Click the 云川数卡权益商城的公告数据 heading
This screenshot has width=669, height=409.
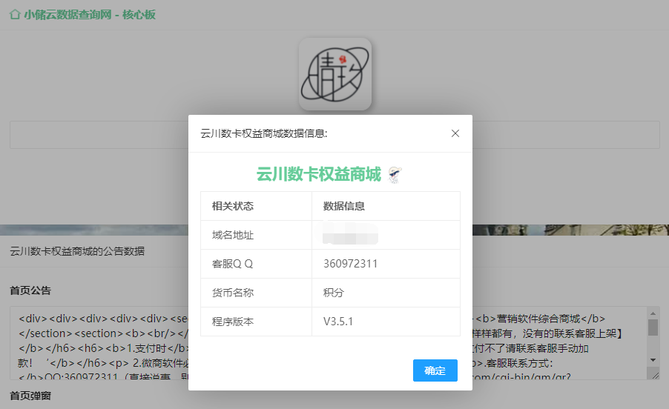[77, 251]
